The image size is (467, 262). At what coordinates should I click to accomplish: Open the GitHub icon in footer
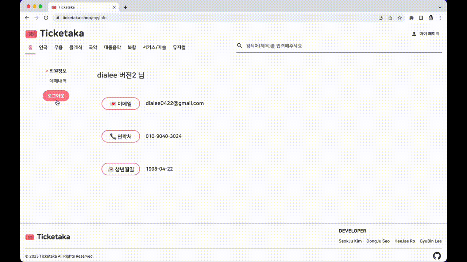pyautogui.click(x=437, y=255)
